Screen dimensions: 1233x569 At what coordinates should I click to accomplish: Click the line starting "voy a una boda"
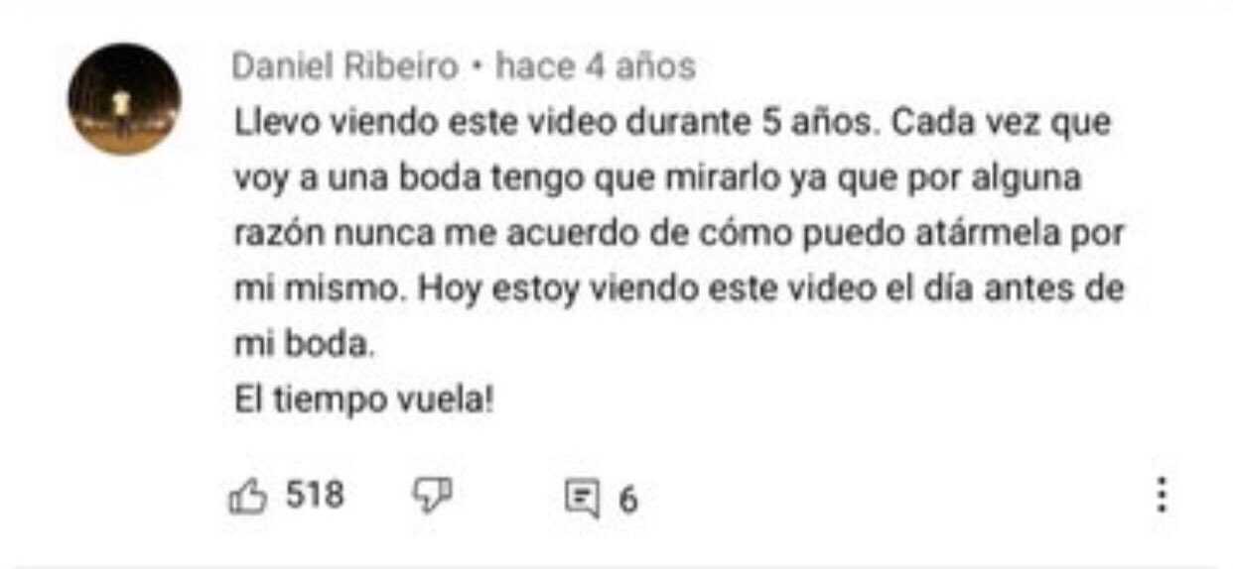tap(657, 181)
